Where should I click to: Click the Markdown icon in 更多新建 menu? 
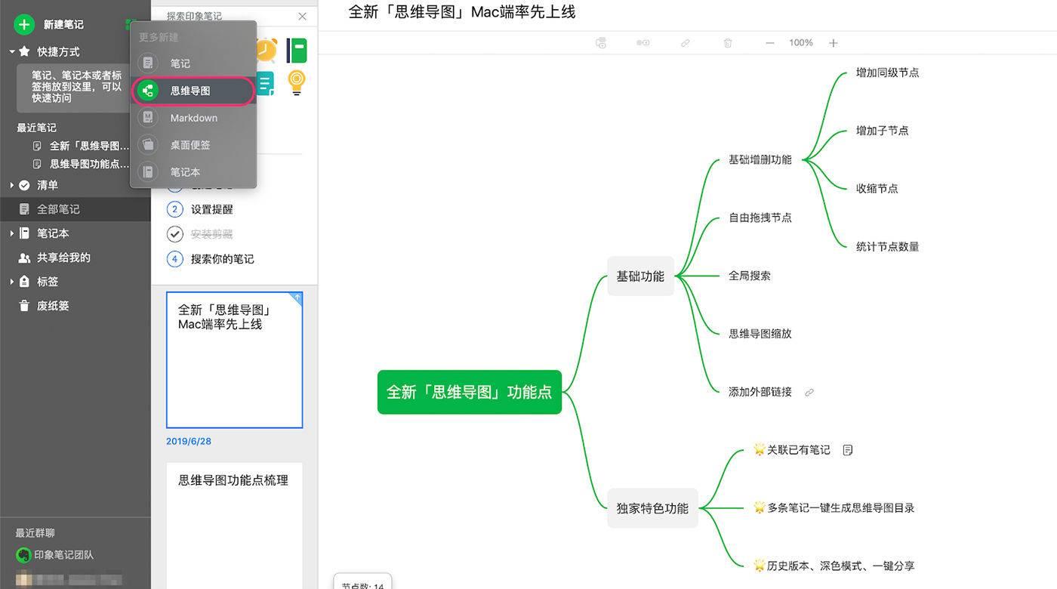point(148,118)
